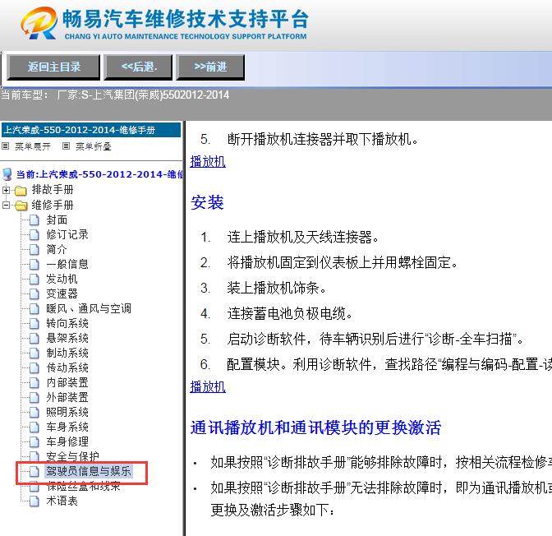
Task: Open the 发动机 section
Action: click(62, 280)
